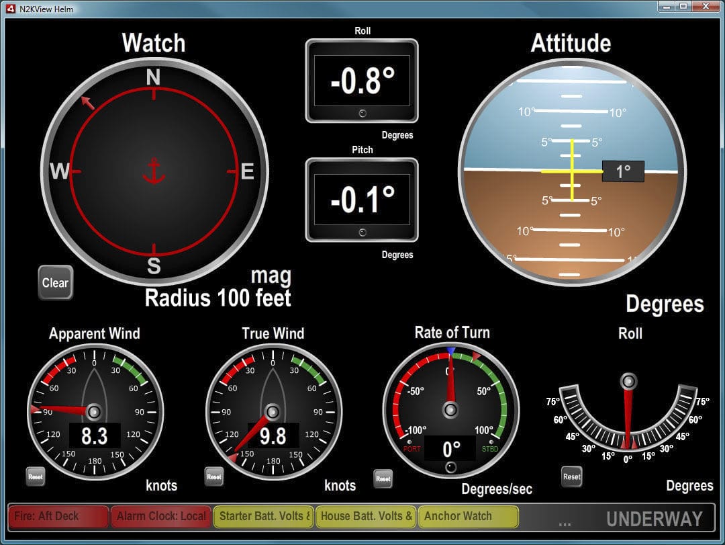Reset the True Wind gauge
Viewport: 725px width, 545px height.
click(213, 476)
